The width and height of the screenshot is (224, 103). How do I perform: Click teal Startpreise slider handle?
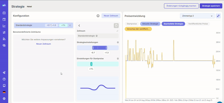(x=91, y=64)
